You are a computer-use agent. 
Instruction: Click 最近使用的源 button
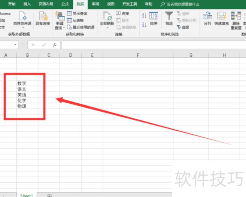pyautogui.click(x=81, y=27)
